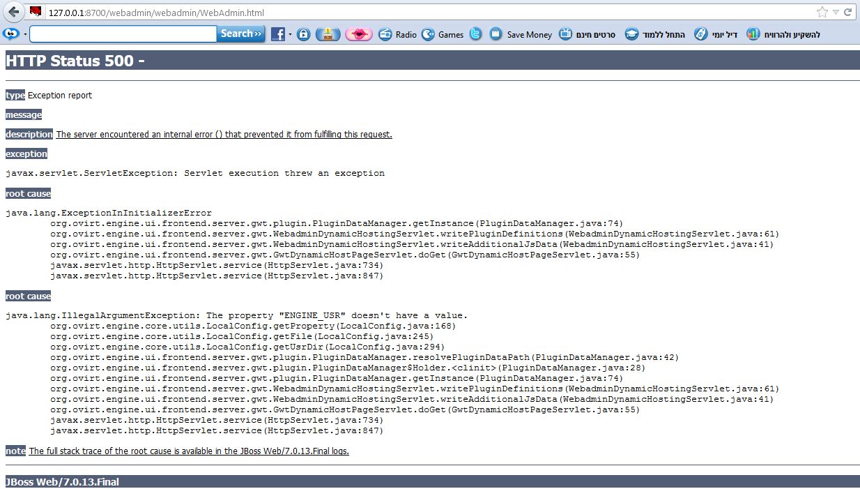Open the Twitter bird toolbar icon

pos(475,34)
